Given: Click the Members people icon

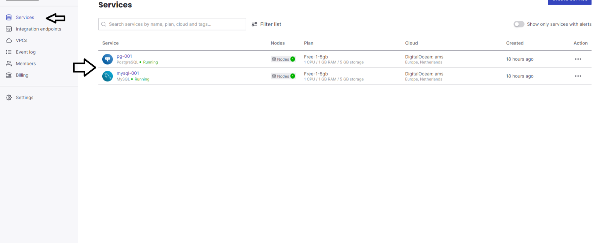Looking at the screenshot, I should pos(9,64).
